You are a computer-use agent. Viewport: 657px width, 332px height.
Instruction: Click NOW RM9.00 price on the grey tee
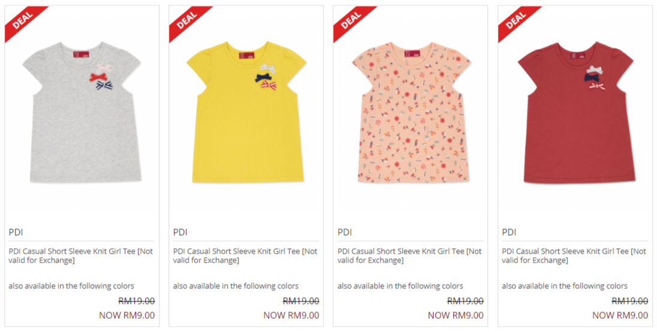[127, 315]
